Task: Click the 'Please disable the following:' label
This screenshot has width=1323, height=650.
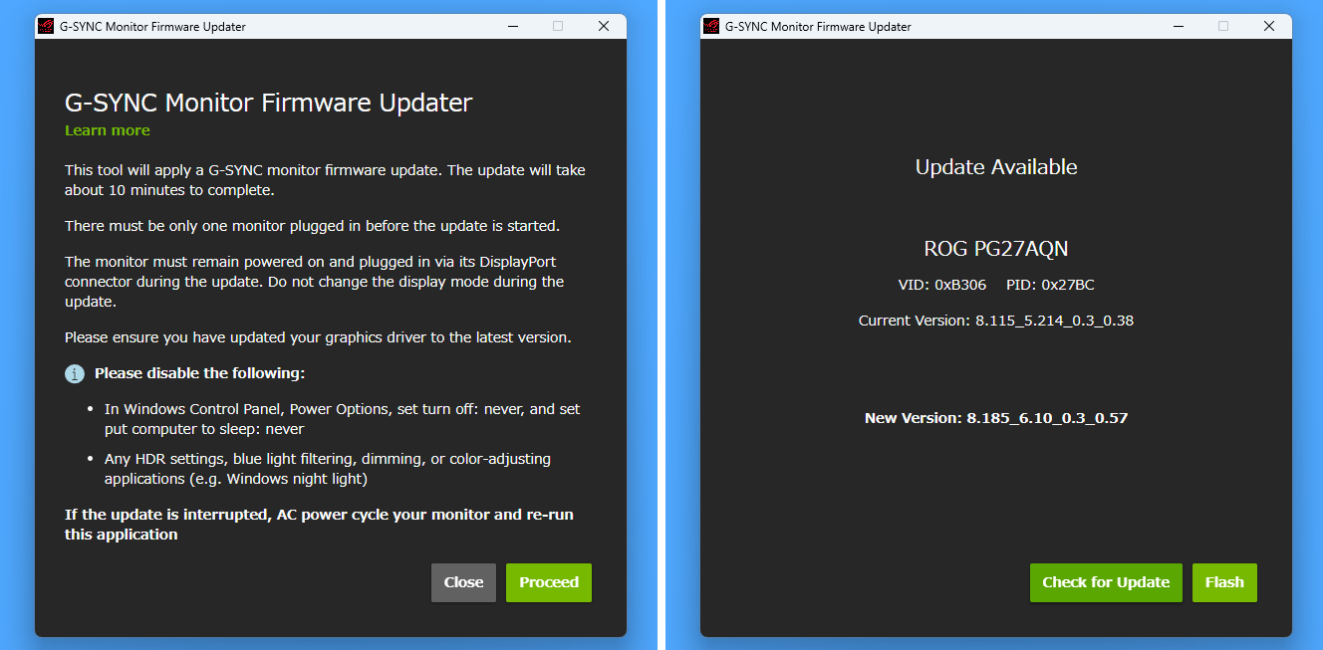Action: pyautogui.click(x=199, y=373)
